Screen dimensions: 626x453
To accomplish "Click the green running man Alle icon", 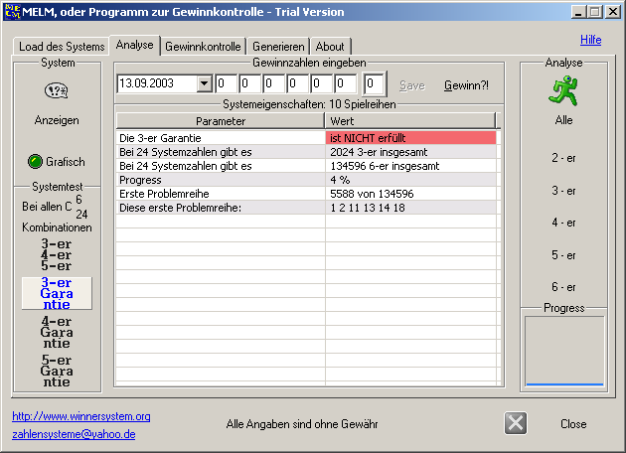I will [563, 91].
